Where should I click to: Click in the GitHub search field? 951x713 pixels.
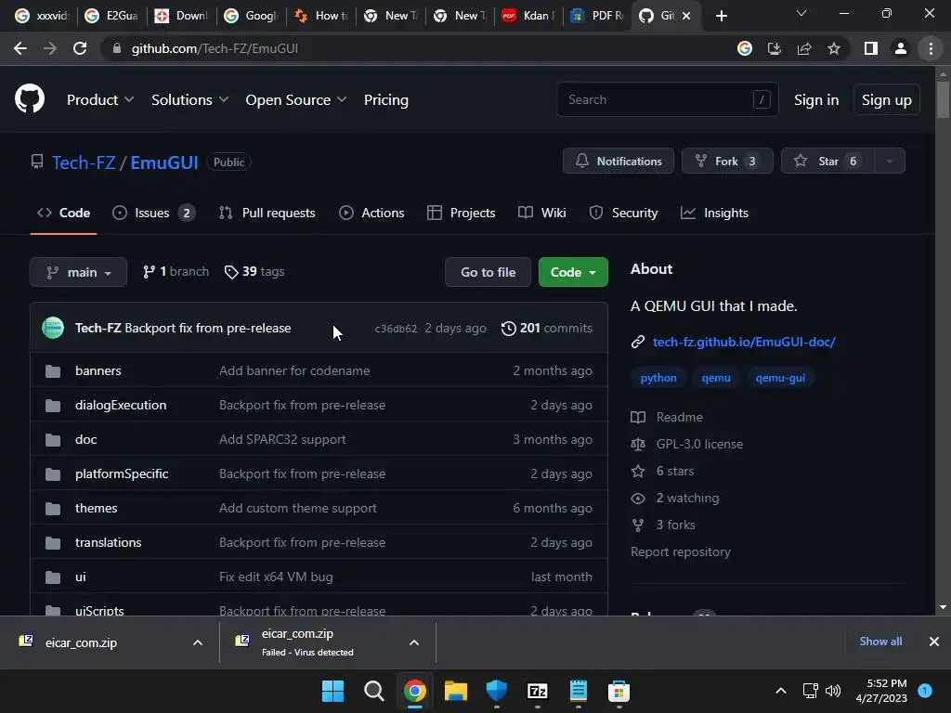[x=667, y=99]
